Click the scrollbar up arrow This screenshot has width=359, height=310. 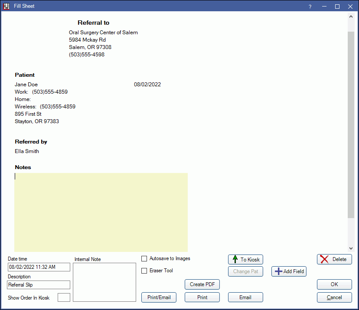351,16
